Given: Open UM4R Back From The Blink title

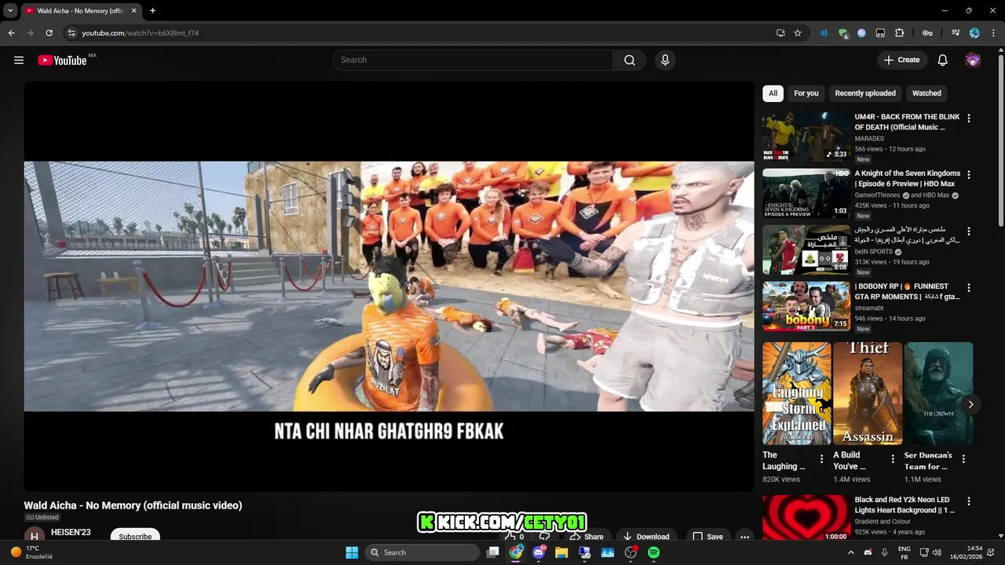Looking at the screenshot, I should 907,122.
